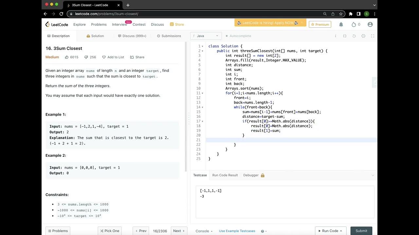Fold code at line 1 class
419x235 pixels.
[x=203, y=46]
